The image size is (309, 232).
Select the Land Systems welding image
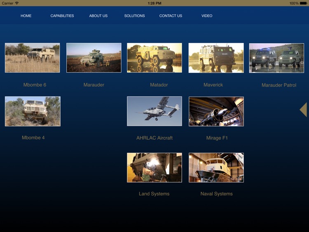point(154,168)
